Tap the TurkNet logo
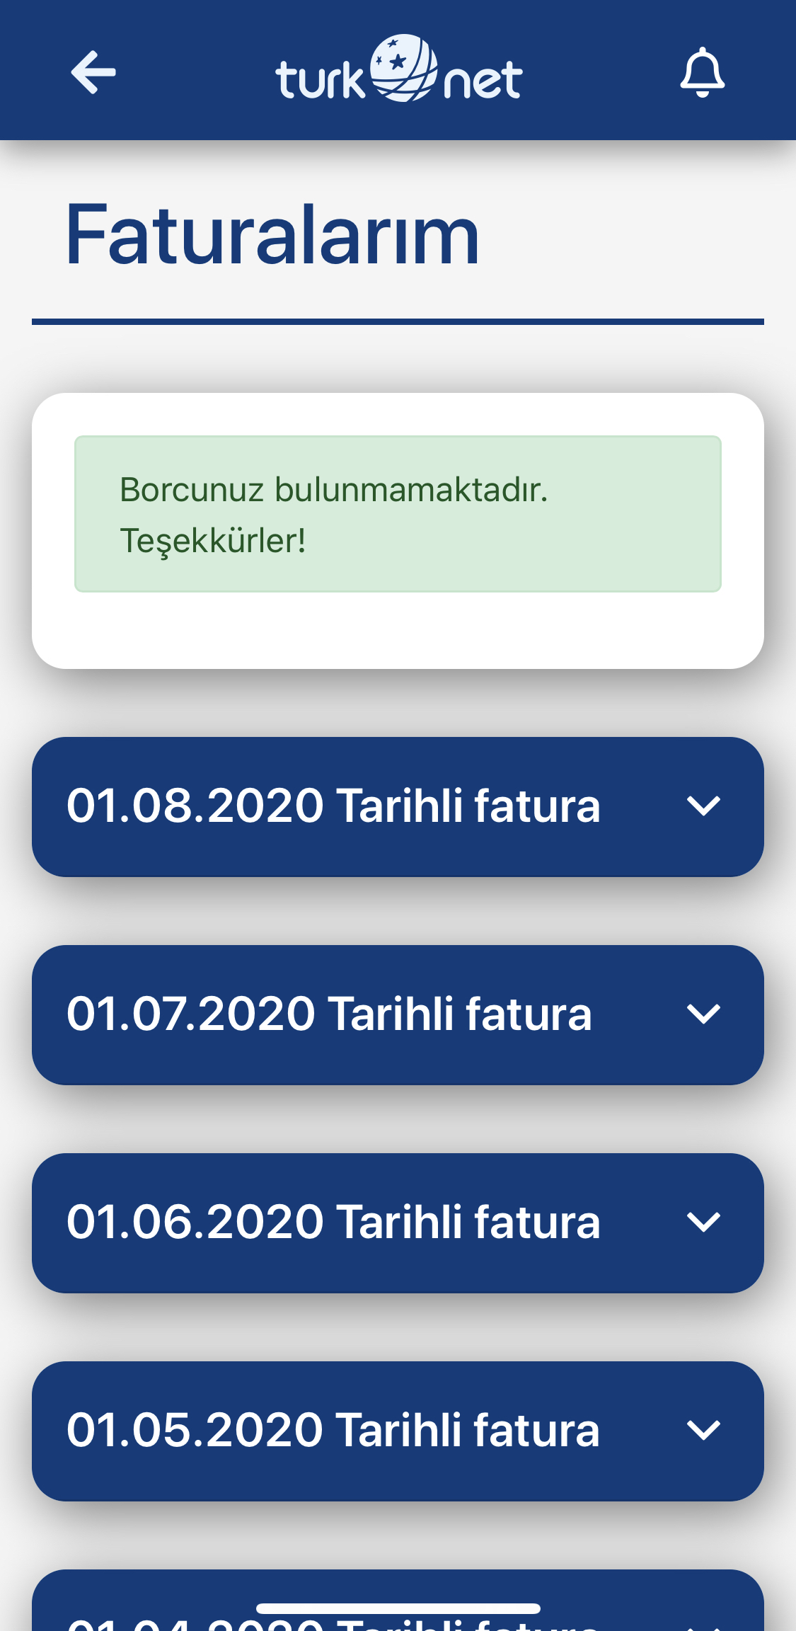 (x=399, y=69)
